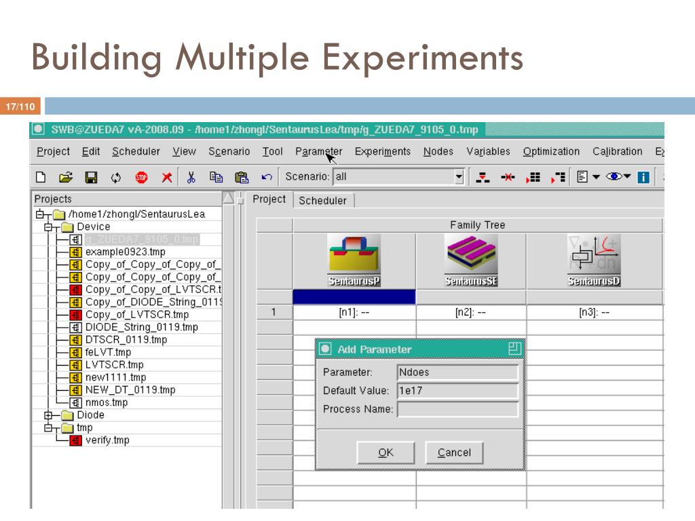Select nmos.tmp project

pos(107,403)
